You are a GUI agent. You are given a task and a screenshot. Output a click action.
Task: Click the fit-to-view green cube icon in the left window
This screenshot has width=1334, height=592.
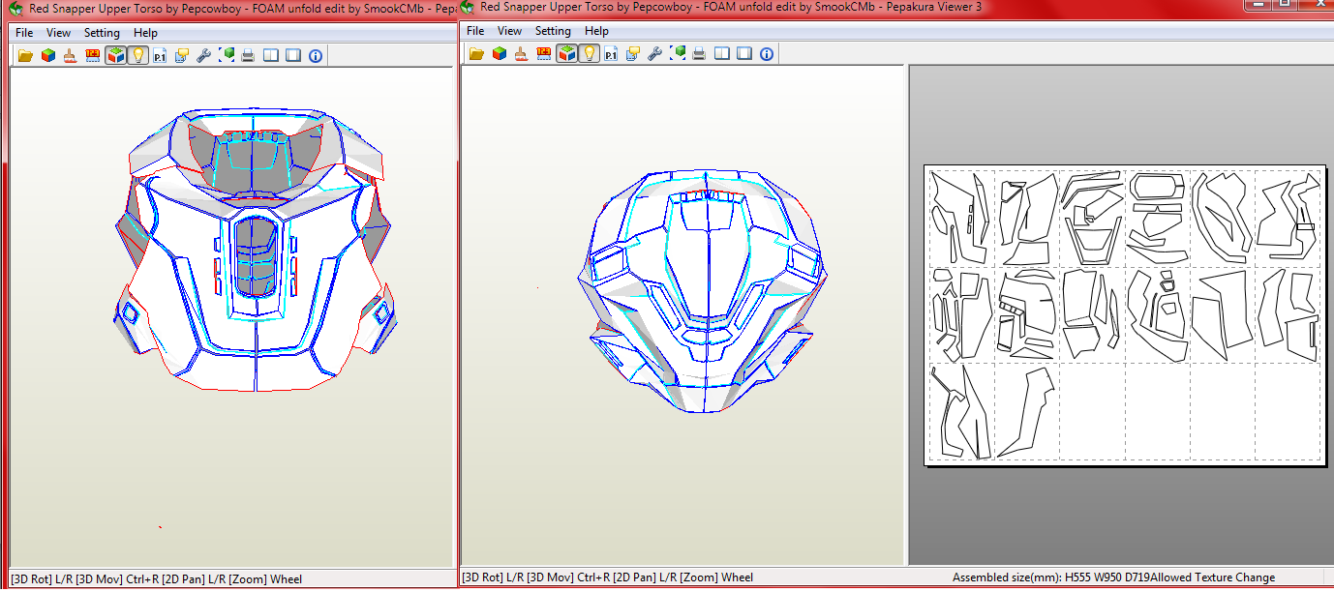(227, 55)
